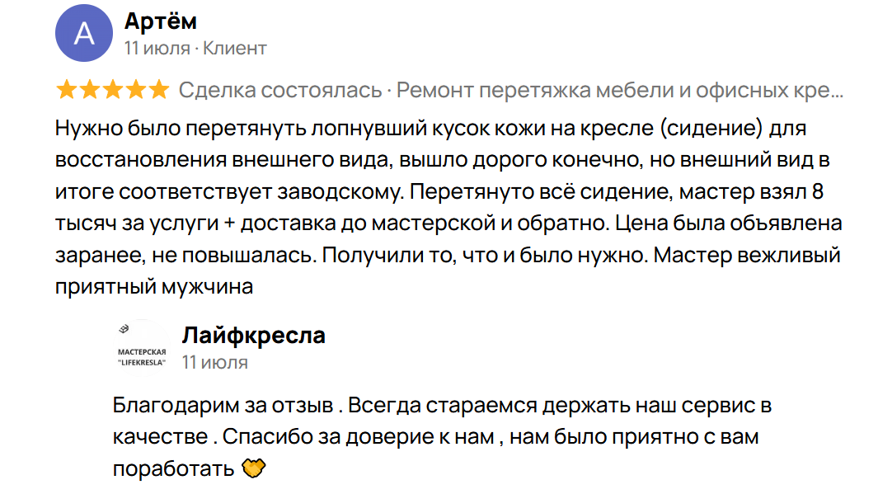Click the hands emoji ending the reply

(x=254, y=469)
